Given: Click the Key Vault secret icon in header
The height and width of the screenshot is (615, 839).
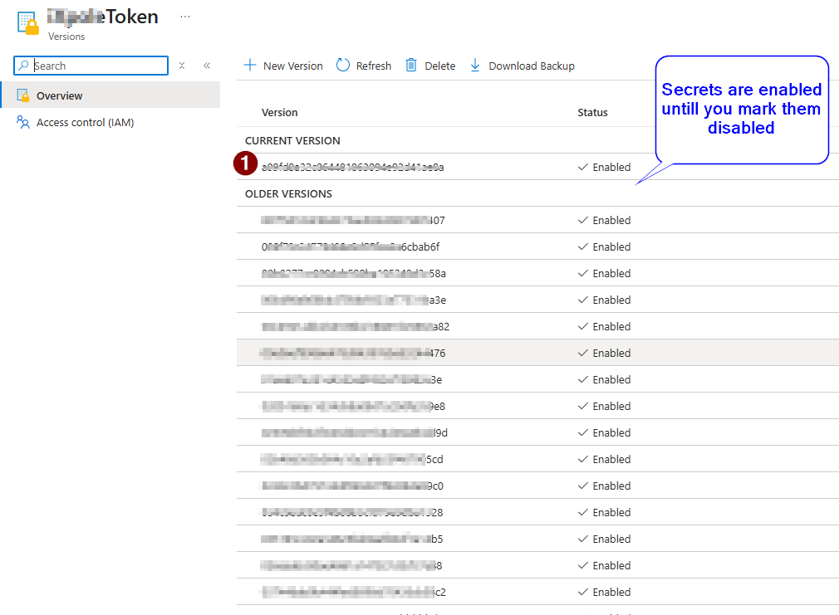Looking at the screenshot, I should point(28,23).
